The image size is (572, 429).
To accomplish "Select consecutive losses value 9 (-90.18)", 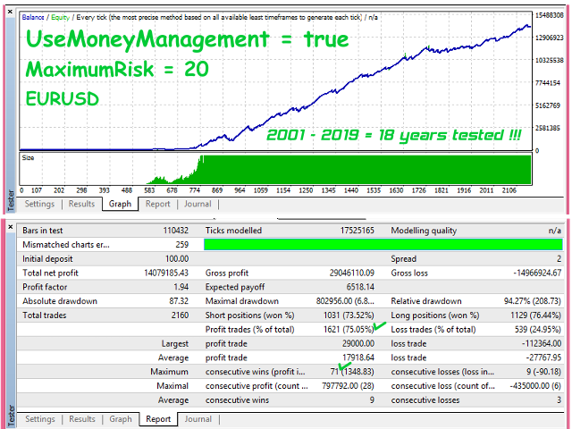I will pyautogui.click(x=543, y=372).
